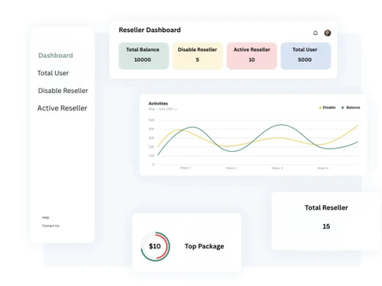Screen dimensions: 382x286
Task: Toggle the Disable legend series
Action: pyautogui.click(x=327, y=108)
